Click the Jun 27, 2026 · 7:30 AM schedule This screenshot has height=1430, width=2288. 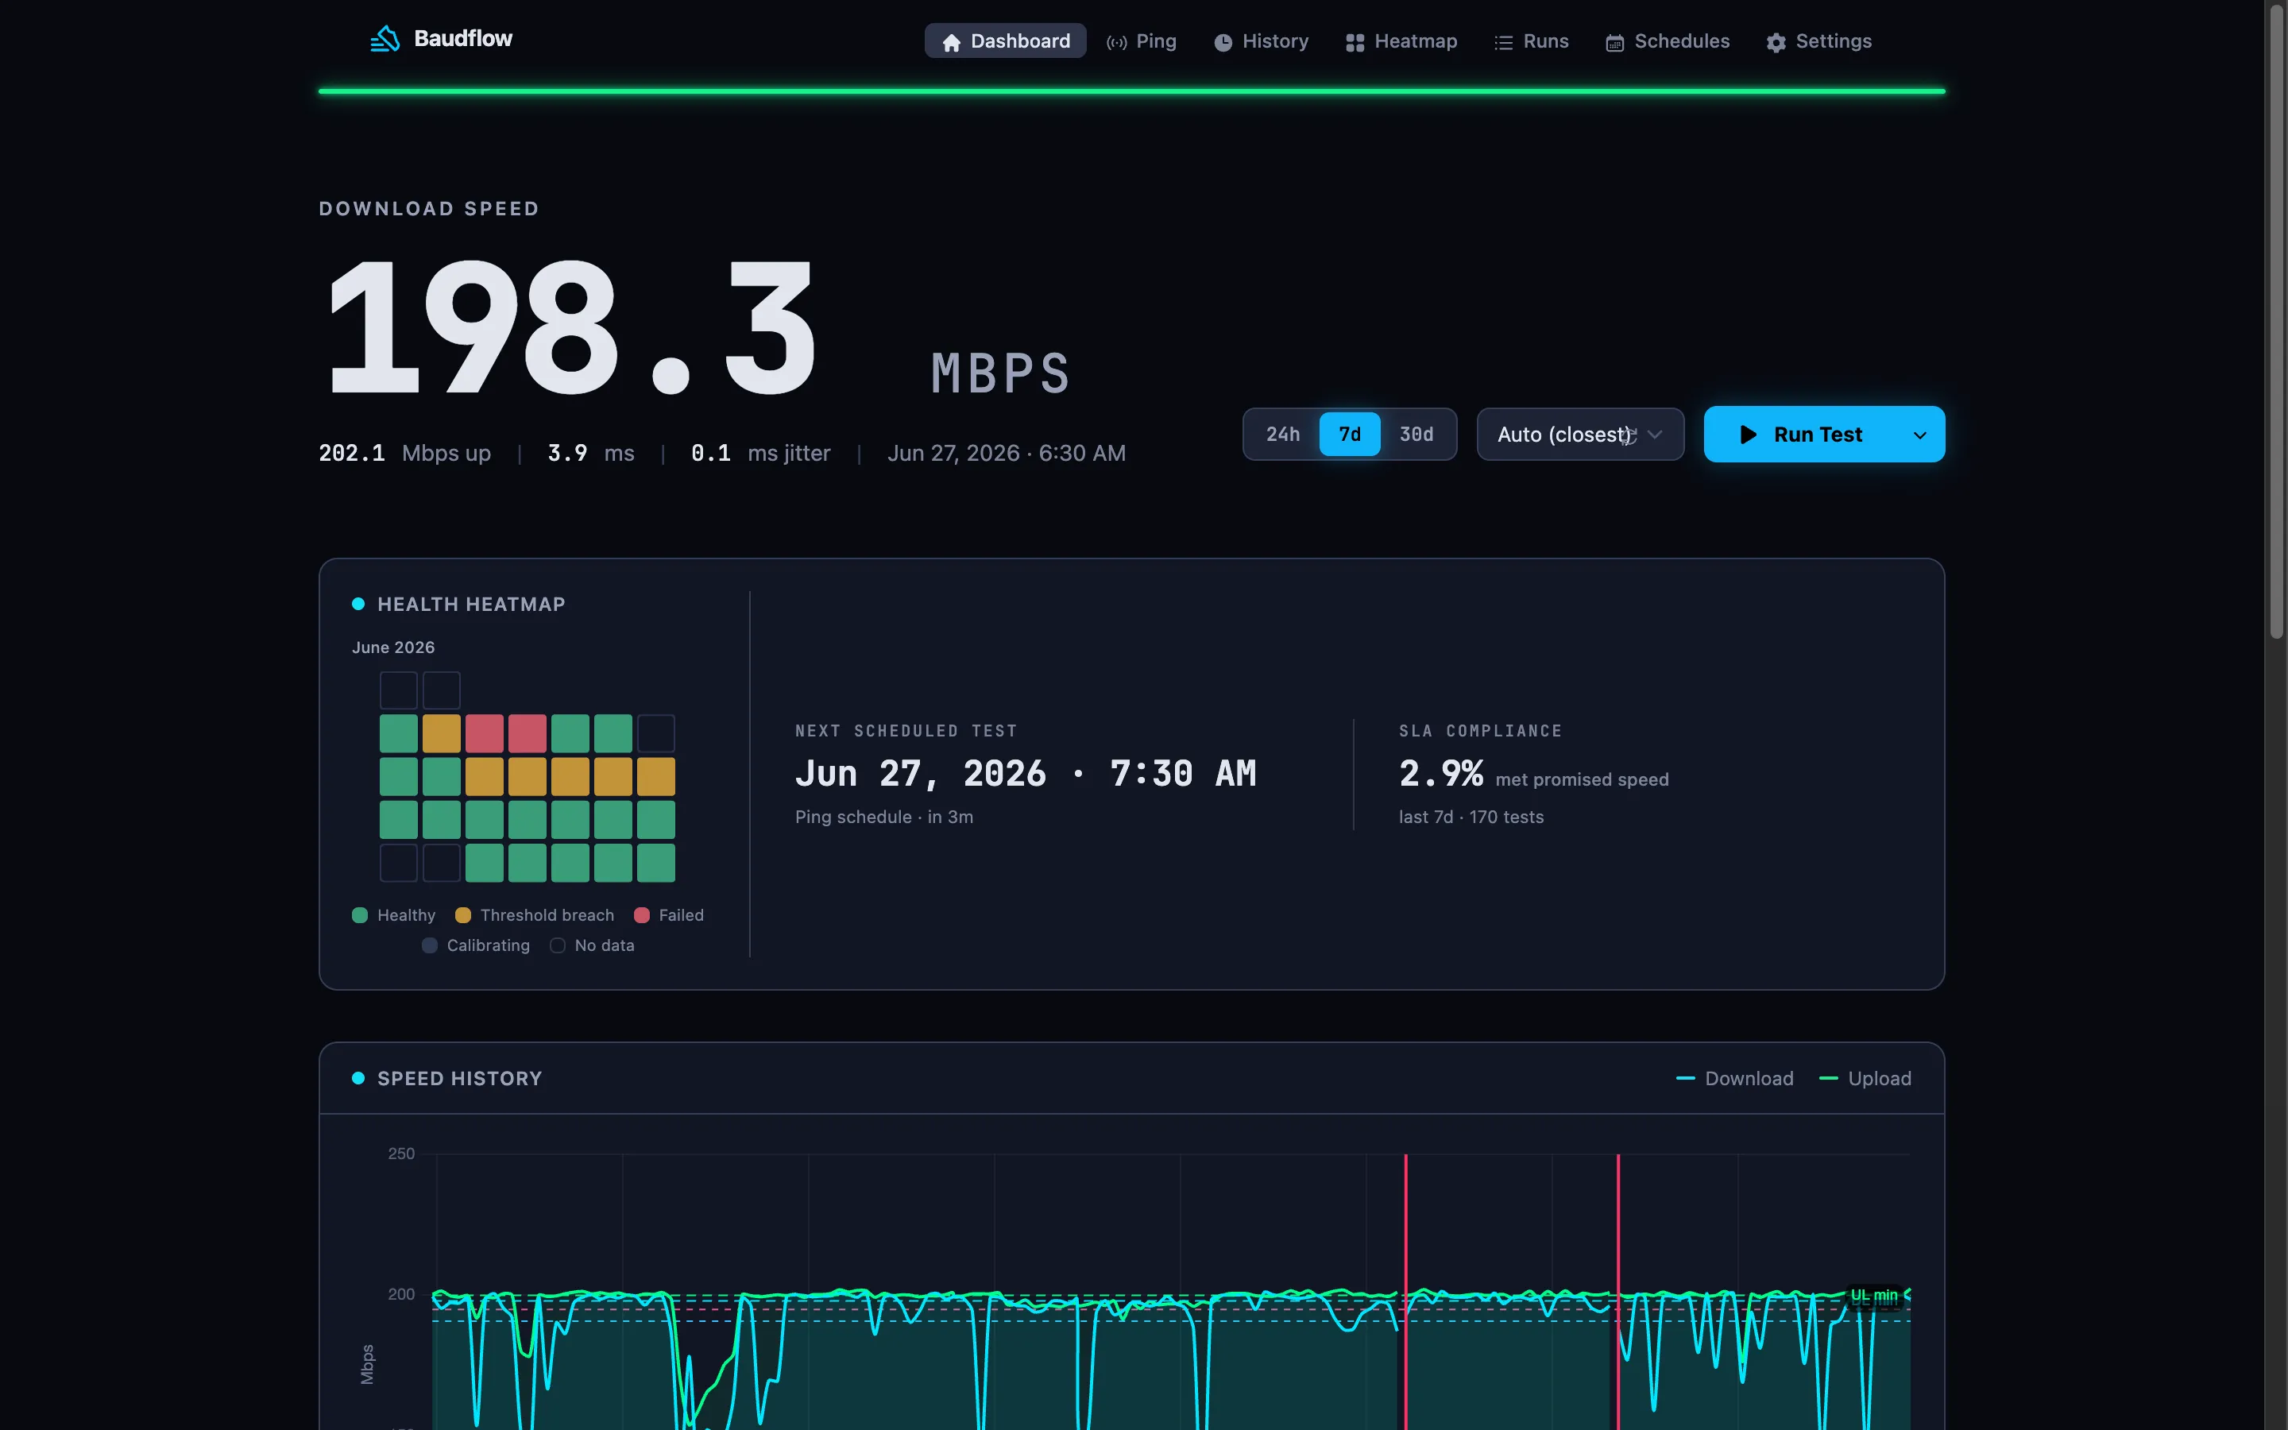[1026, 774]
